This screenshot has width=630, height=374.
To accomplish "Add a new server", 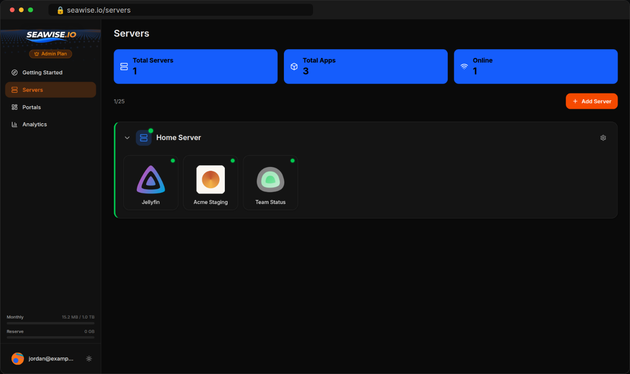I will pos(591,101).
